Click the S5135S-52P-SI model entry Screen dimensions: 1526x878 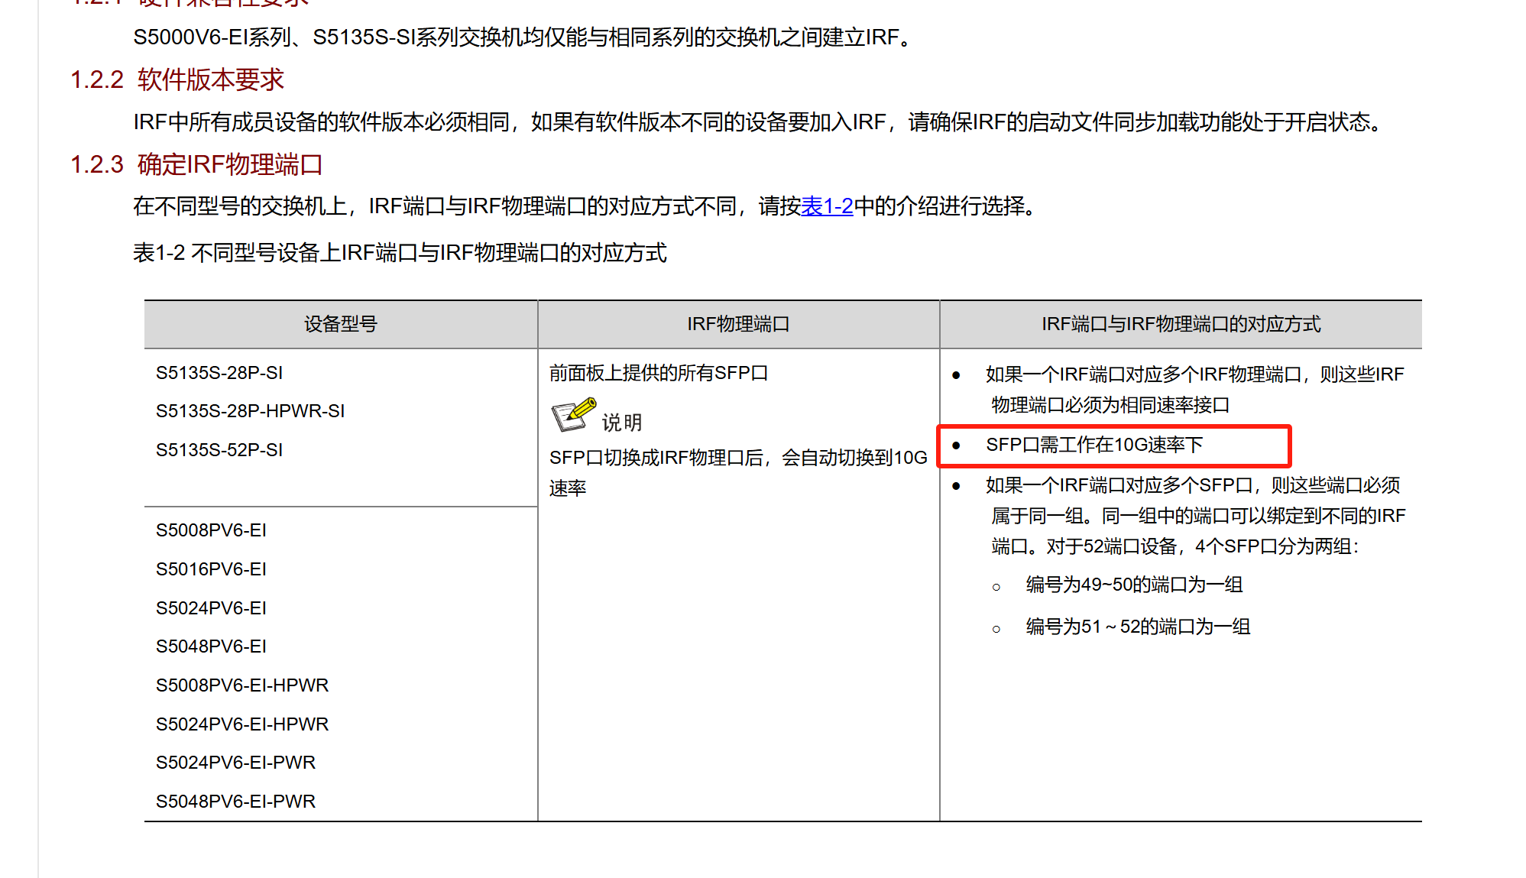(x=219, y=450)
